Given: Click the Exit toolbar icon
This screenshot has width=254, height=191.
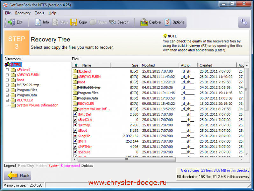Looking at the screenshot, I should click(12, 22).
